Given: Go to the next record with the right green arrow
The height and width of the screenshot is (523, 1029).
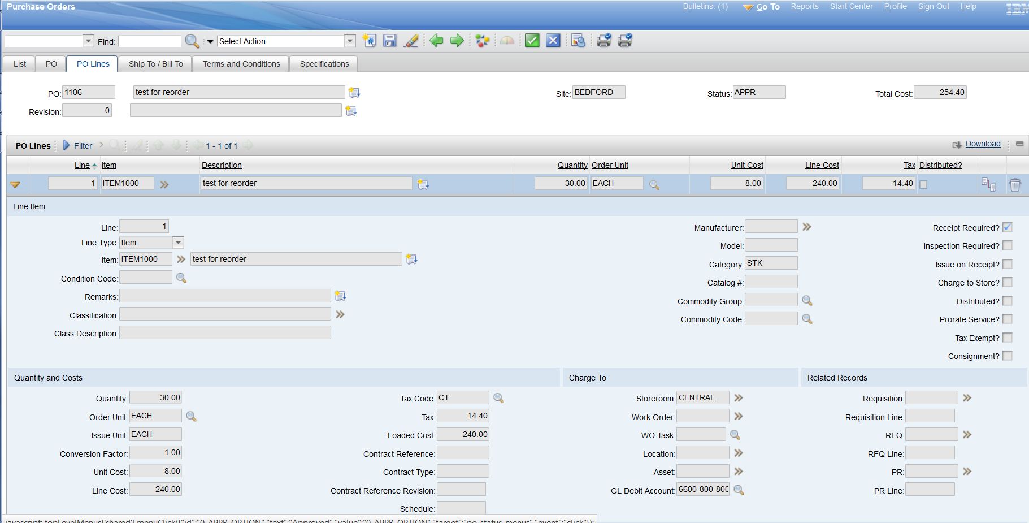Looking at the screenshot, I should pyautogui.click(x=457, y=41).
